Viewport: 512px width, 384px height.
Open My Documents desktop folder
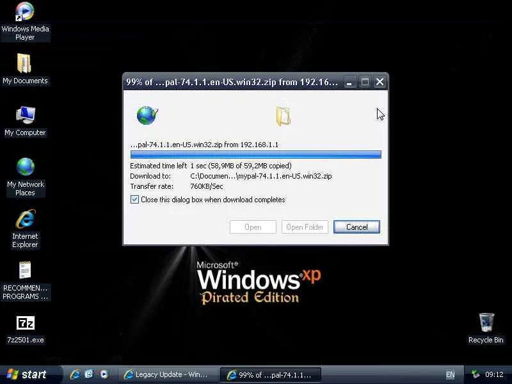pyautogui.click(x=25, y=69)
